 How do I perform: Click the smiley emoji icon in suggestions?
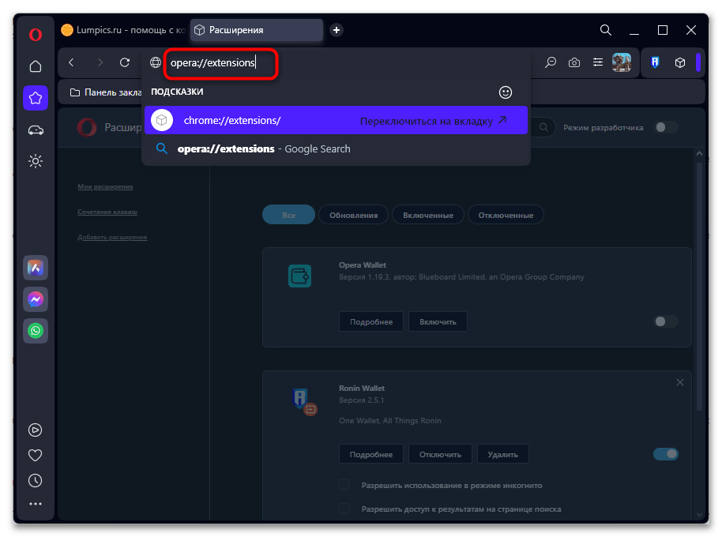[x=506, y=92]
